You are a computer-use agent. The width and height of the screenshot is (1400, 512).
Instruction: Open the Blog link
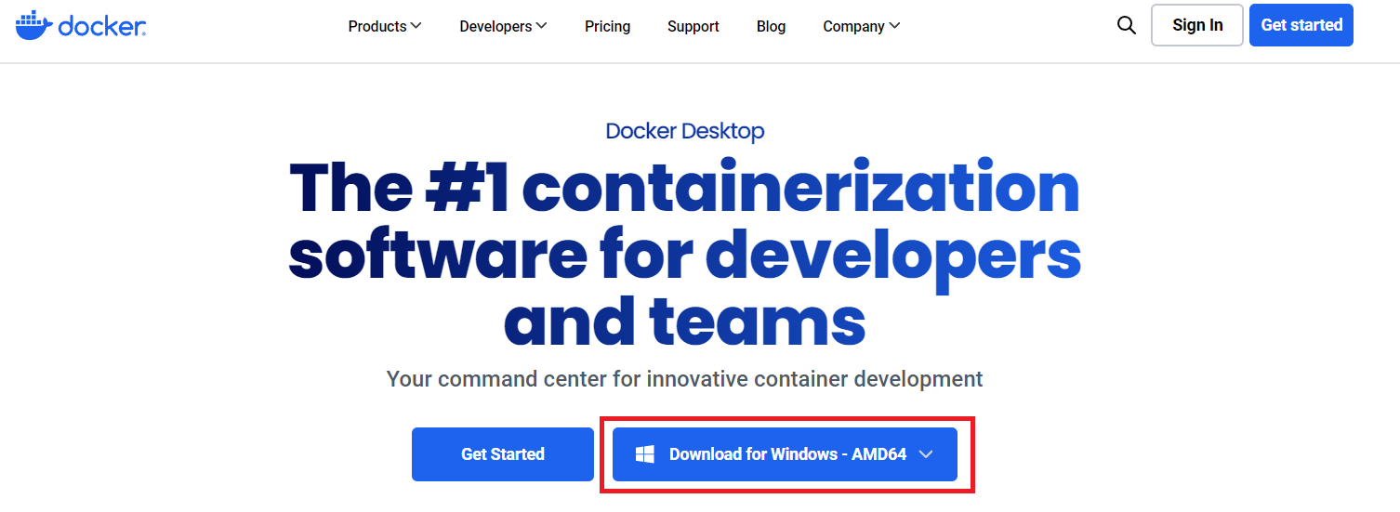tap(771, 26)
